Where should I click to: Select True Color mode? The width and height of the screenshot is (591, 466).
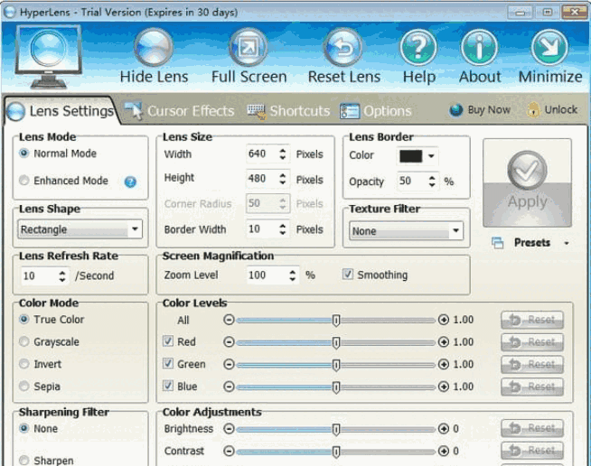pos(24,320)
